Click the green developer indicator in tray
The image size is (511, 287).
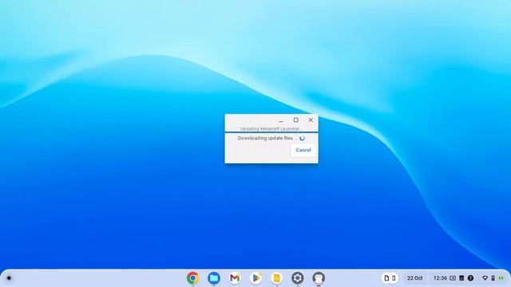tap(501, 278)
